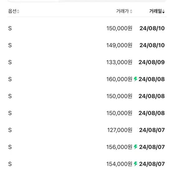Click the 154,000원 price
The image size is (173, 173).
click(119, 164)
